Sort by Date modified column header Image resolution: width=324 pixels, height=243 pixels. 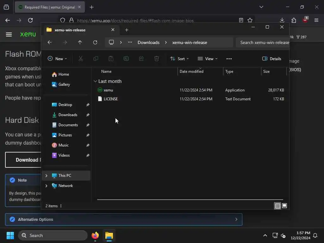[200, 72]
